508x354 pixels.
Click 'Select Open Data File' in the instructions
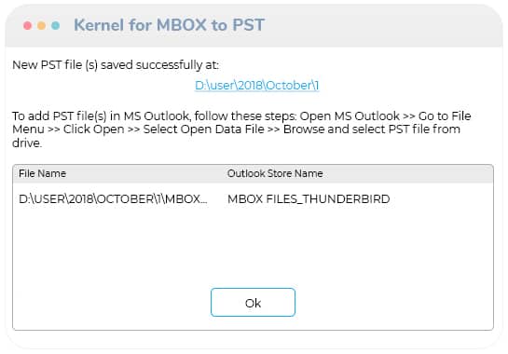(x=204, y=129)
